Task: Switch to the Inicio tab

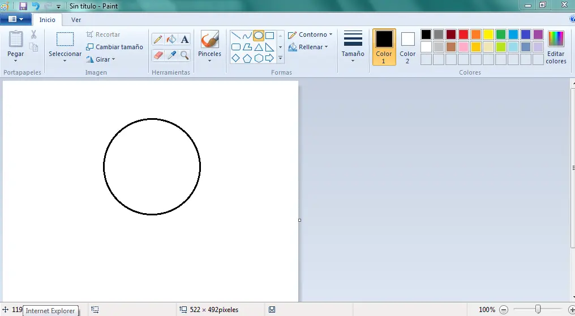Action: [x=48, y=20]
